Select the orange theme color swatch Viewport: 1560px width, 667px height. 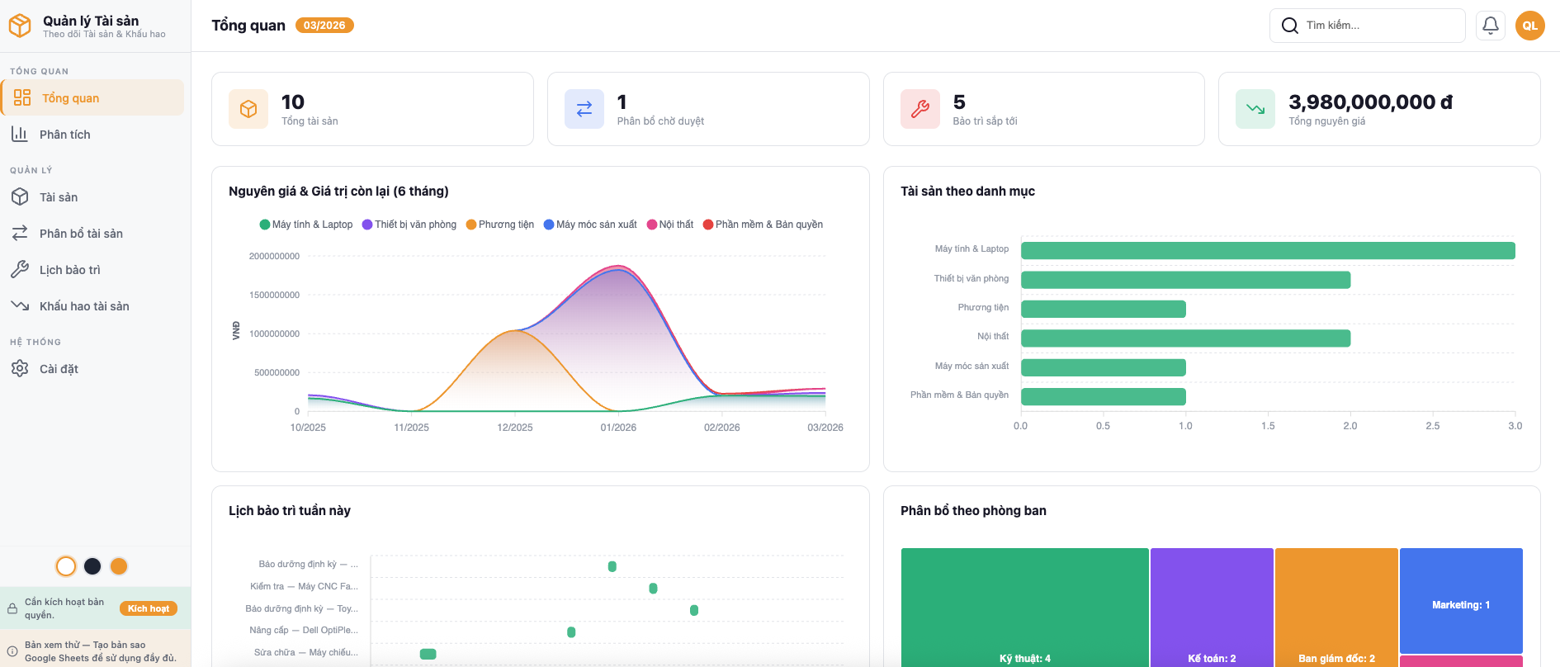pyautogui.click(x=119, y=566)
